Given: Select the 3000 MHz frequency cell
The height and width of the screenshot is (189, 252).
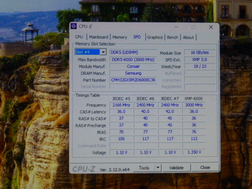Looking at the screenshot, I should coord(194,105).
